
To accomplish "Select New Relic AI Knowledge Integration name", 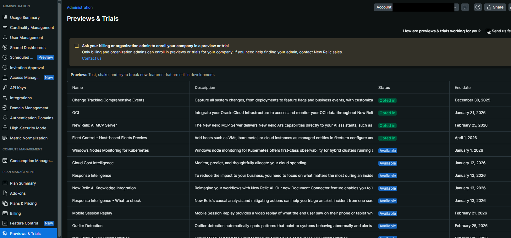I will 104,188.
